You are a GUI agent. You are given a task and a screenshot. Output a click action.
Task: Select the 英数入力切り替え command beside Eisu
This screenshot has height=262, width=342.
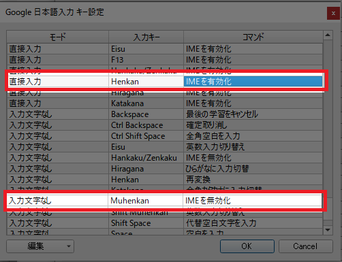(253, 147)
